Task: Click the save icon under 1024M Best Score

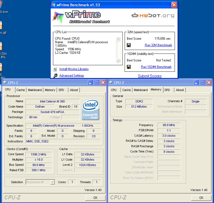Action: coord(129,67)
